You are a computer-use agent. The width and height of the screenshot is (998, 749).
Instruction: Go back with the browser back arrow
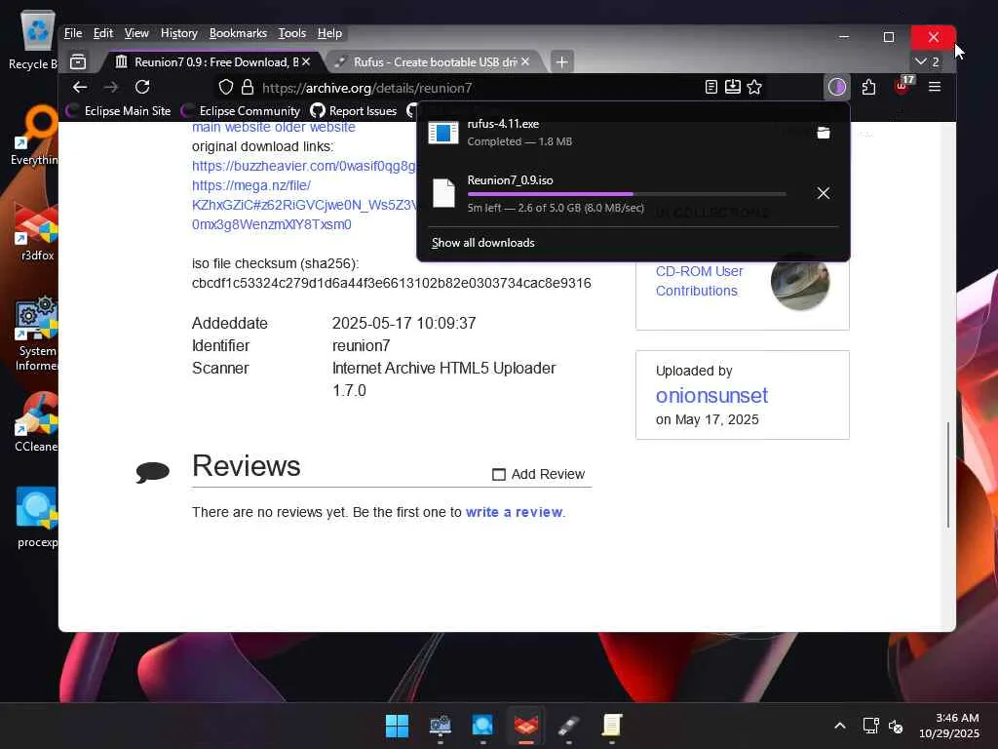[80, 87]
